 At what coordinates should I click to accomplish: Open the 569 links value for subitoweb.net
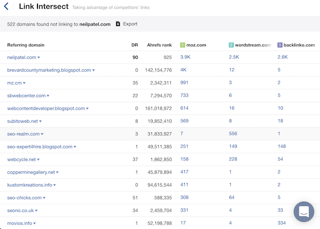[184, 121]
